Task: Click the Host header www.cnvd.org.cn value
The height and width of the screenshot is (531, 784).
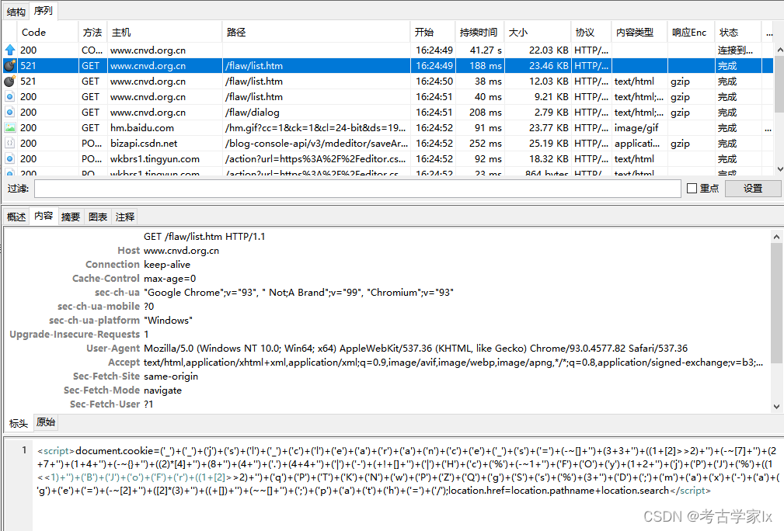Action: click(x=182, y=250)
